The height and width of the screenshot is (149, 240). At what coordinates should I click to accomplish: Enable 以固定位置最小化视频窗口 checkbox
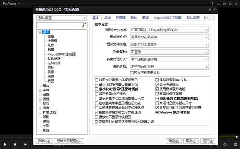click(x=96, y=80)
